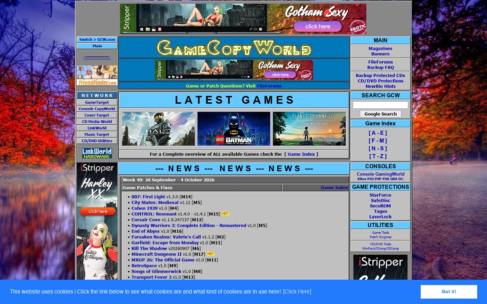
Task: Open Backup FAQ in the Main panel
Action: pos(380,68)
